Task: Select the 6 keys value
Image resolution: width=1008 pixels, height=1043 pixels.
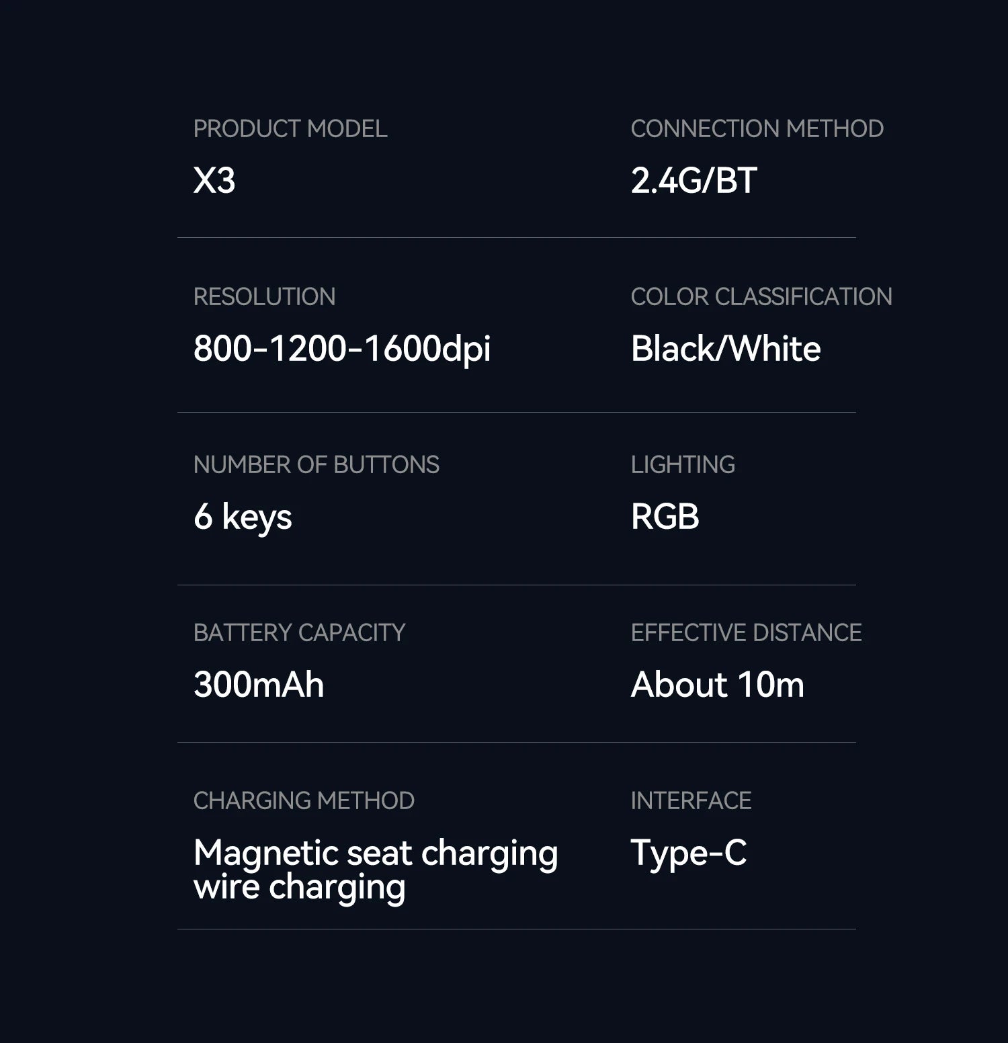Action: 243,517
